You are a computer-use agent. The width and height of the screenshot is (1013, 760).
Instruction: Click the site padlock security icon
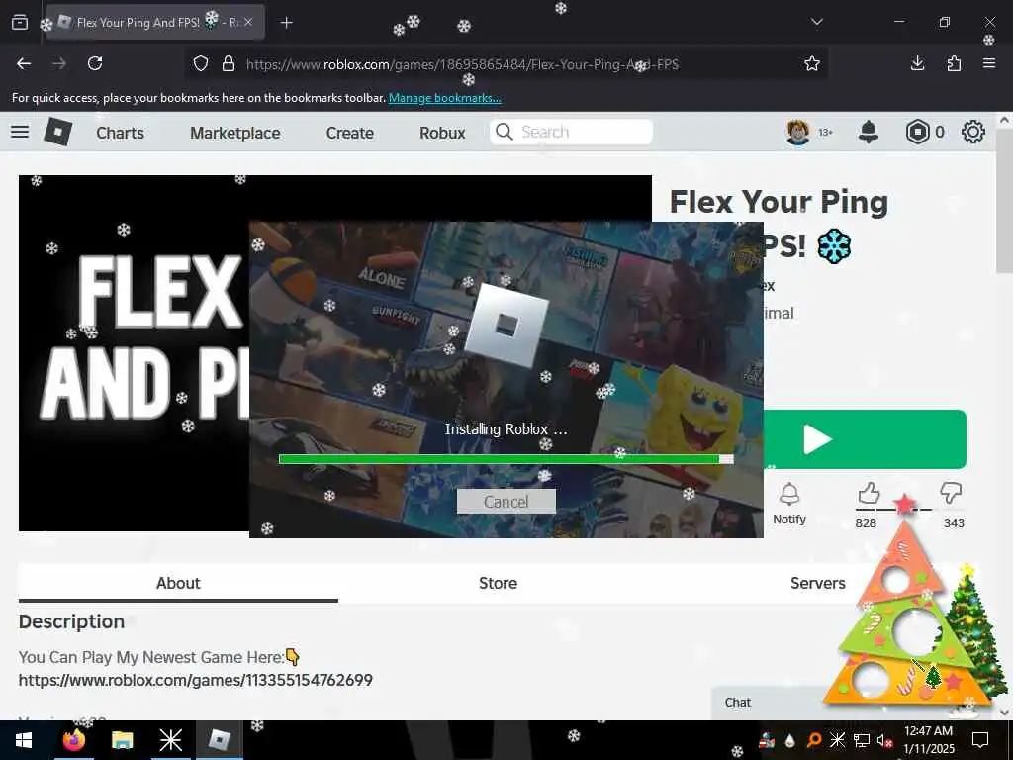coord(229,63)
